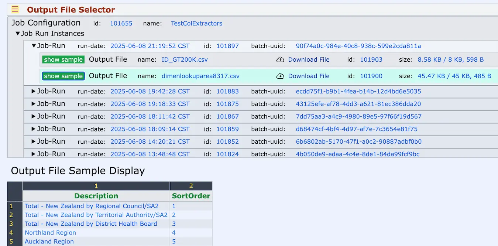The width and height of the screenshot is (498, 246).
Task: Click download cloud icon for ID_GT200K.csv
Action: 280,59
